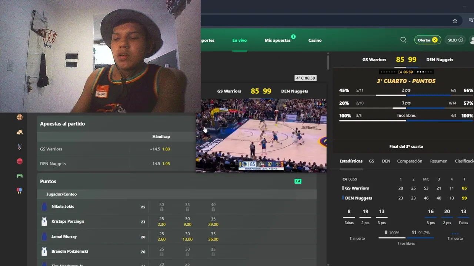Click locked 35 points option for Podziemski
This screenshot has width=474, height=266.
pyautogui.click(x=213, y=252)
